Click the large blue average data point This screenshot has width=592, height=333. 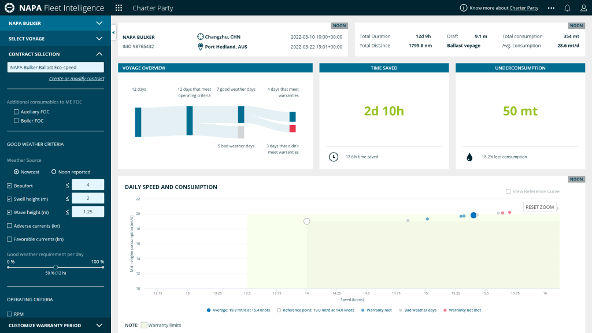(x=473, y=215)
